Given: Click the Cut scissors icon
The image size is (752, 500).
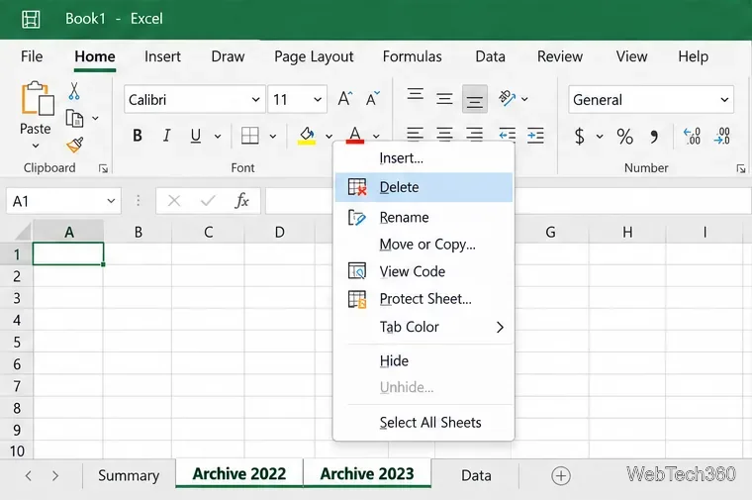Looking at the screenshot, I should coord(74,91).
